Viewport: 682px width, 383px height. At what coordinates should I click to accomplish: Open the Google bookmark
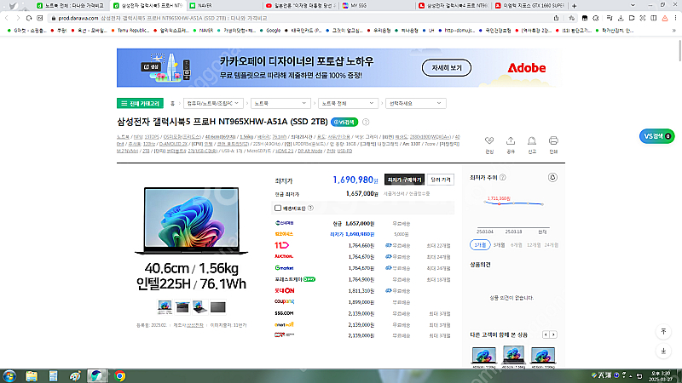point(270,31)
